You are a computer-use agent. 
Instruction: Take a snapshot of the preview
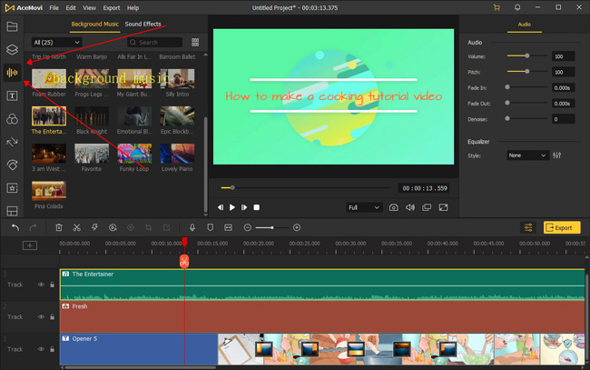tap(394, 207)
